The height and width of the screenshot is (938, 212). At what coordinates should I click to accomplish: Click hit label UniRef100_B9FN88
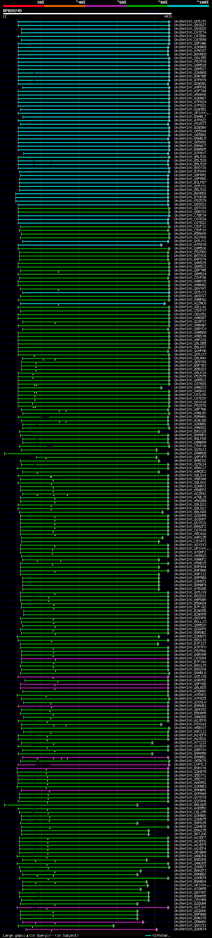pyautogui.click(x=190, y=914)
